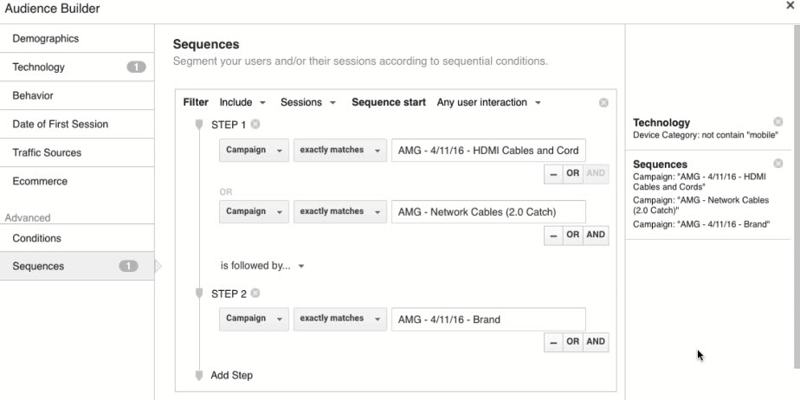Expand the 'is followed by...' dropdown
Image resolution: width=800 pixels, height=400 pixels.
click(x=261, y=266)
